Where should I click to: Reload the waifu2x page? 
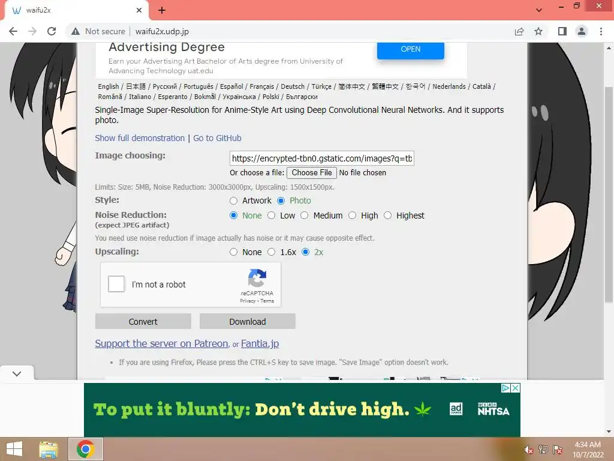[52, 31]
